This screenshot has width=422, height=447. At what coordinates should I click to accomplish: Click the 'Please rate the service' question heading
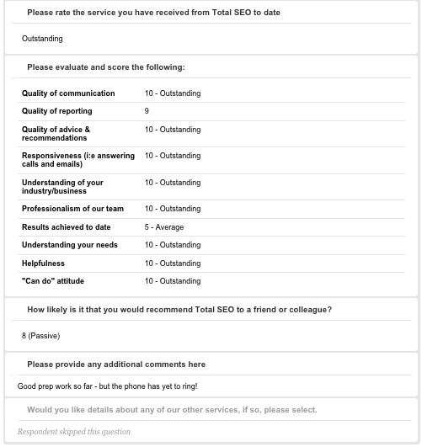153,13
